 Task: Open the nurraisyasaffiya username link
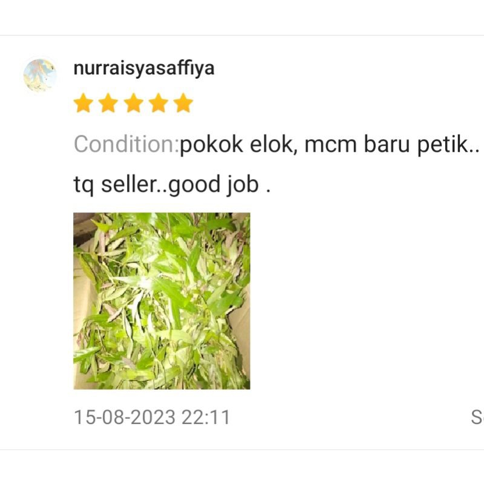(x=144, y=68)
